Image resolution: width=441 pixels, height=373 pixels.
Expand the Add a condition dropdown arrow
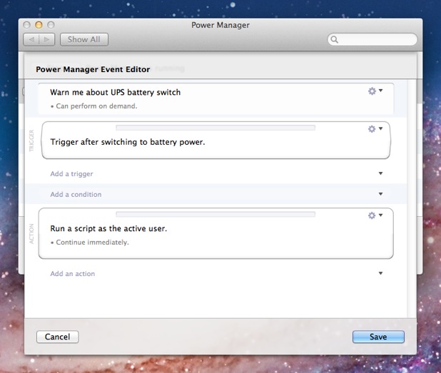pos(380,194)
